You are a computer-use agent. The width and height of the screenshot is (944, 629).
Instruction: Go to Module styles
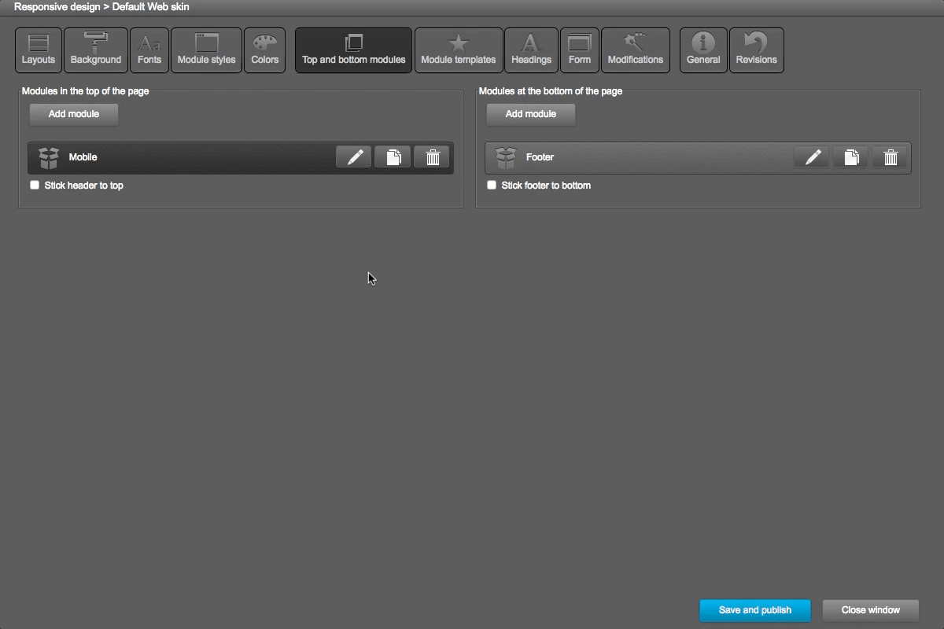coord(206,50)
